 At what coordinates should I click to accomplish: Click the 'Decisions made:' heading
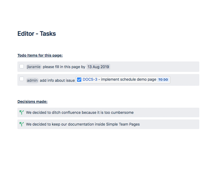[32, 102]
